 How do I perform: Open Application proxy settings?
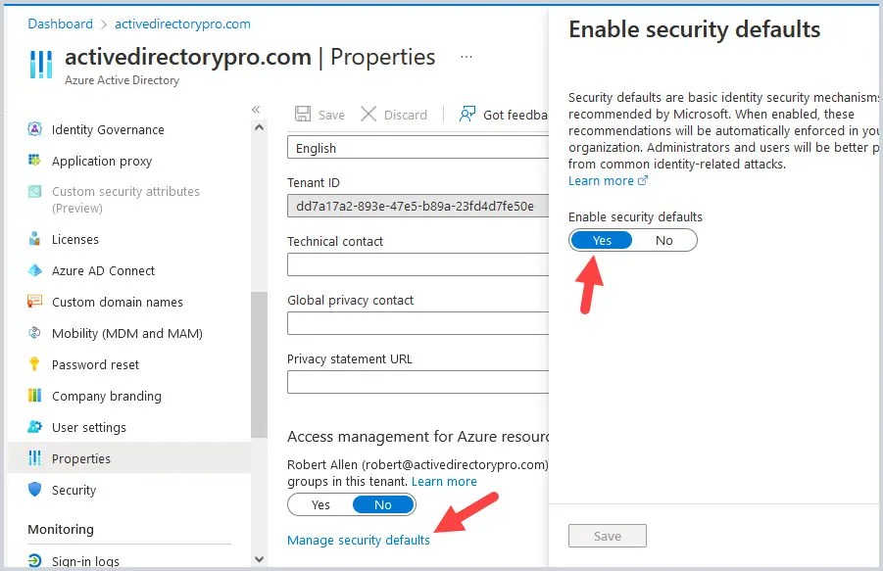(x=101, y=161)
